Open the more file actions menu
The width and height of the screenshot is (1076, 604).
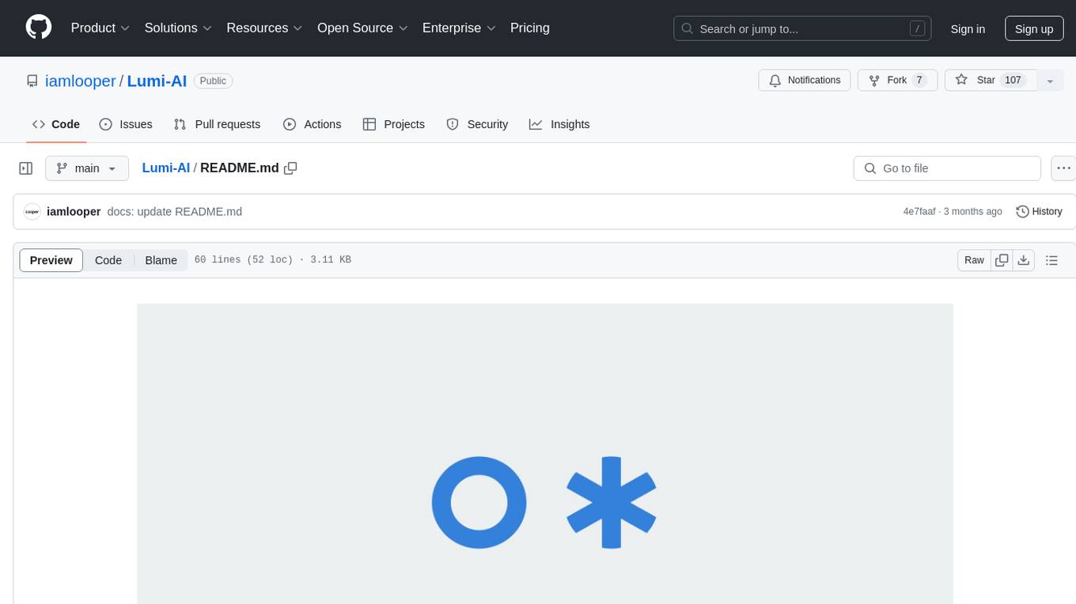1063,168
